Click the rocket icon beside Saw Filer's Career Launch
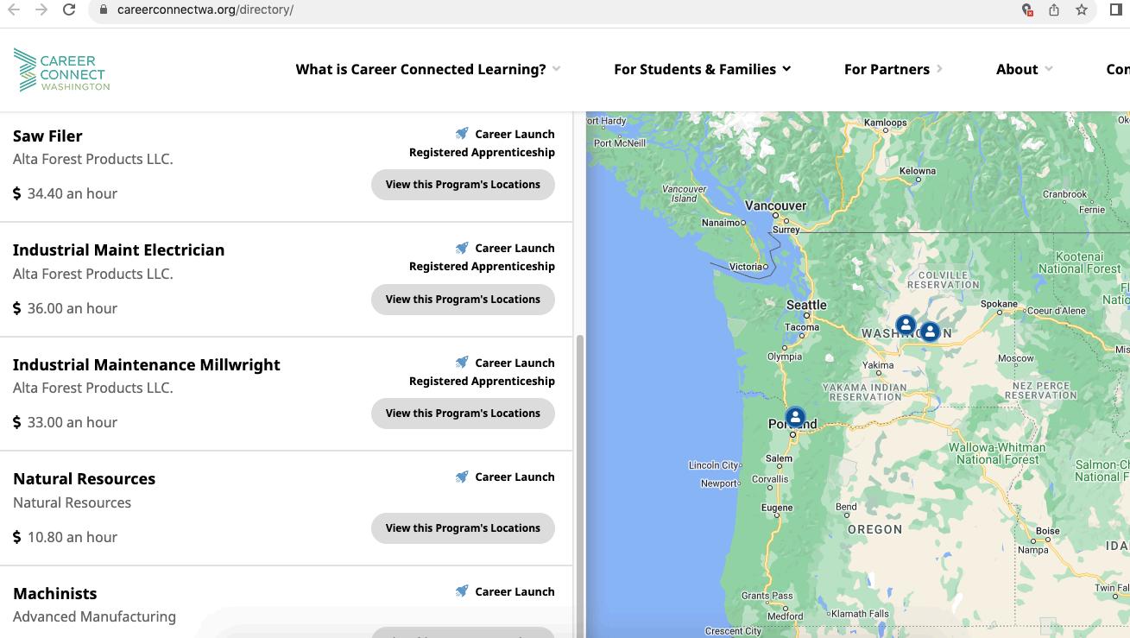 point(462,134)
